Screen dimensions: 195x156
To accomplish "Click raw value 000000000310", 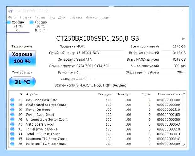I will click(x=168, y=110).
